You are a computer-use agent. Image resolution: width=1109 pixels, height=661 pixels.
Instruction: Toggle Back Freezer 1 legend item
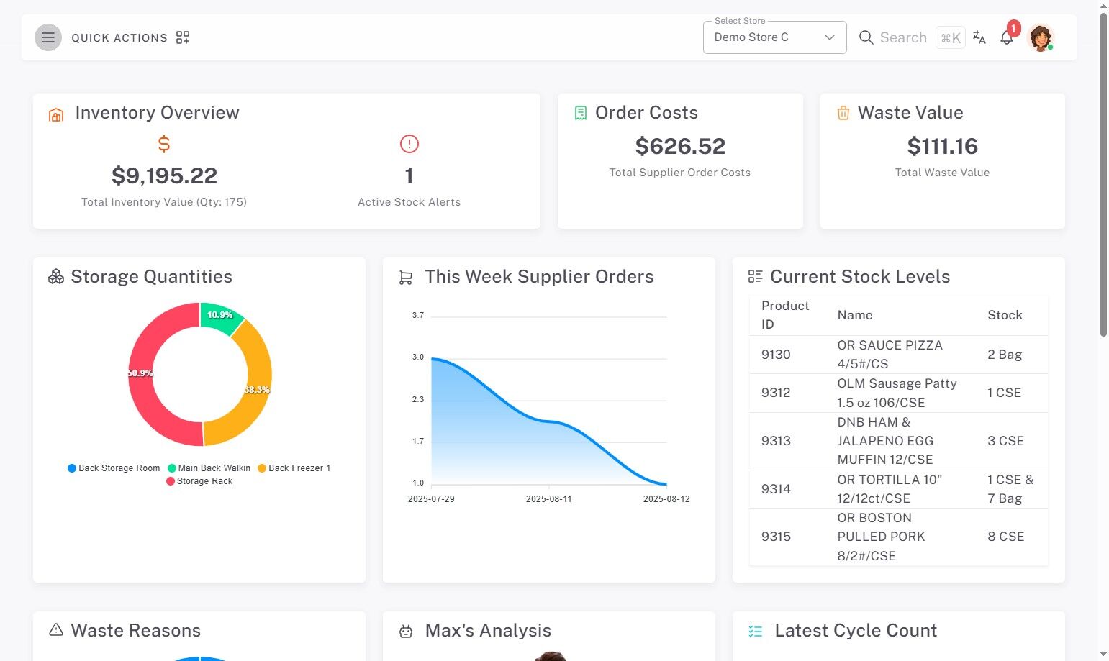(294, 468)
